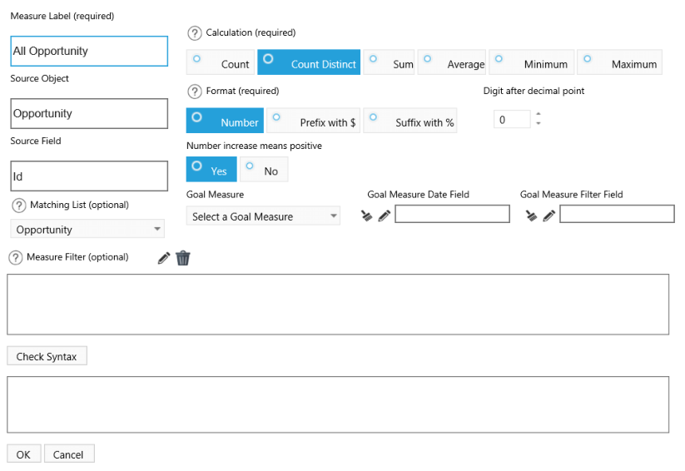Click the pencil icon beside Measure Filter

[164, 258]
